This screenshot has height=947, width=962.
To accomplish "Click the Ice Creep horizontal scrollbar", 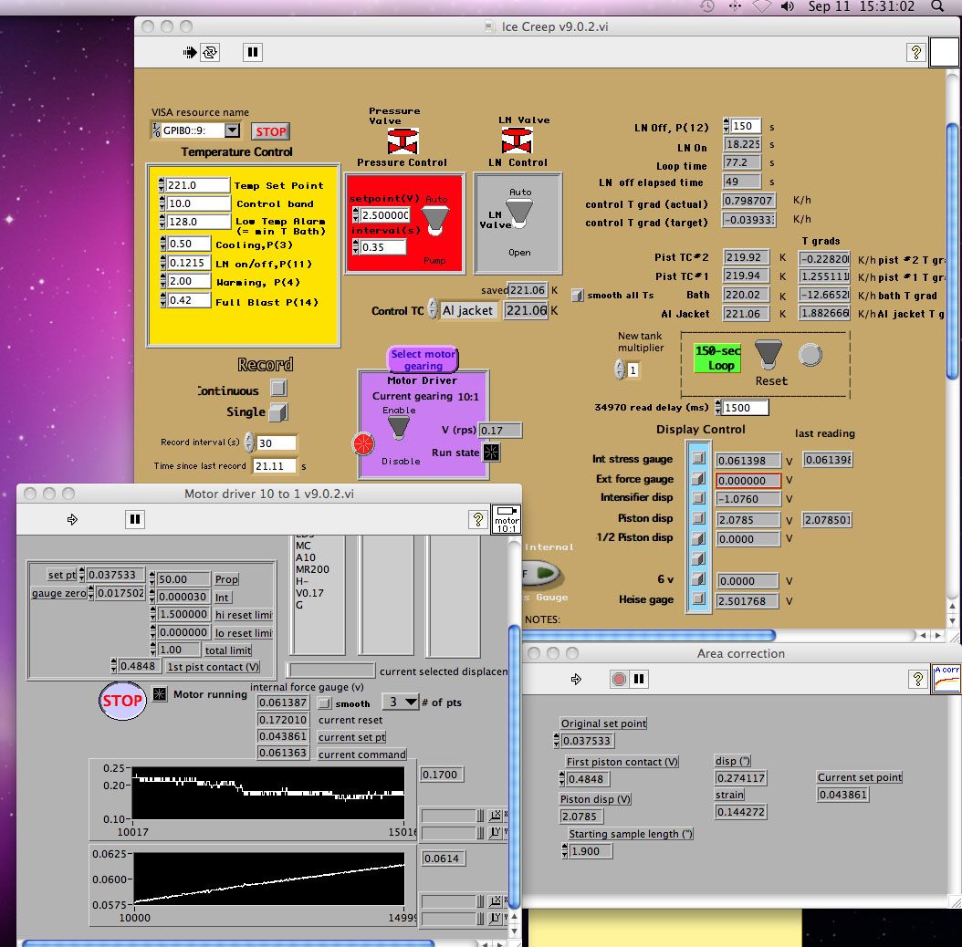I will pos(646,635).
